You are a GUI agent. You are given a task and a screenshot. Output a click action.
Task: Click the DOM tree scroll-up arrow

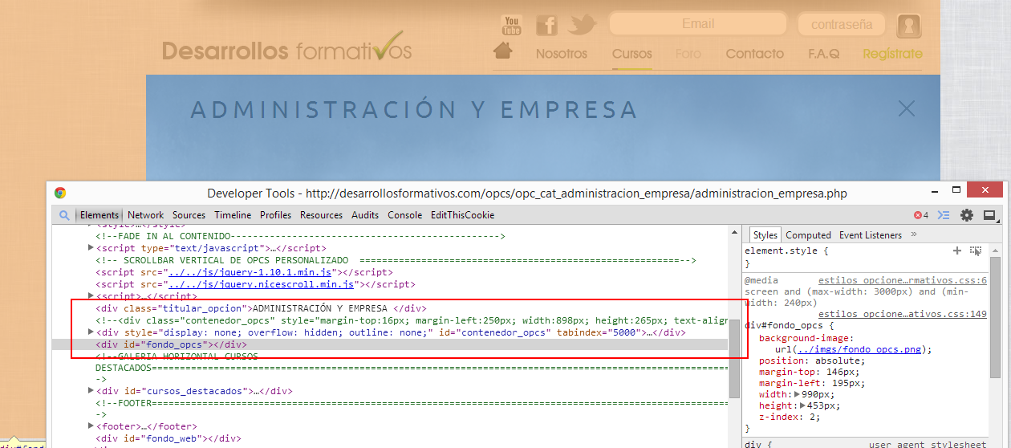tap(734, 232)
